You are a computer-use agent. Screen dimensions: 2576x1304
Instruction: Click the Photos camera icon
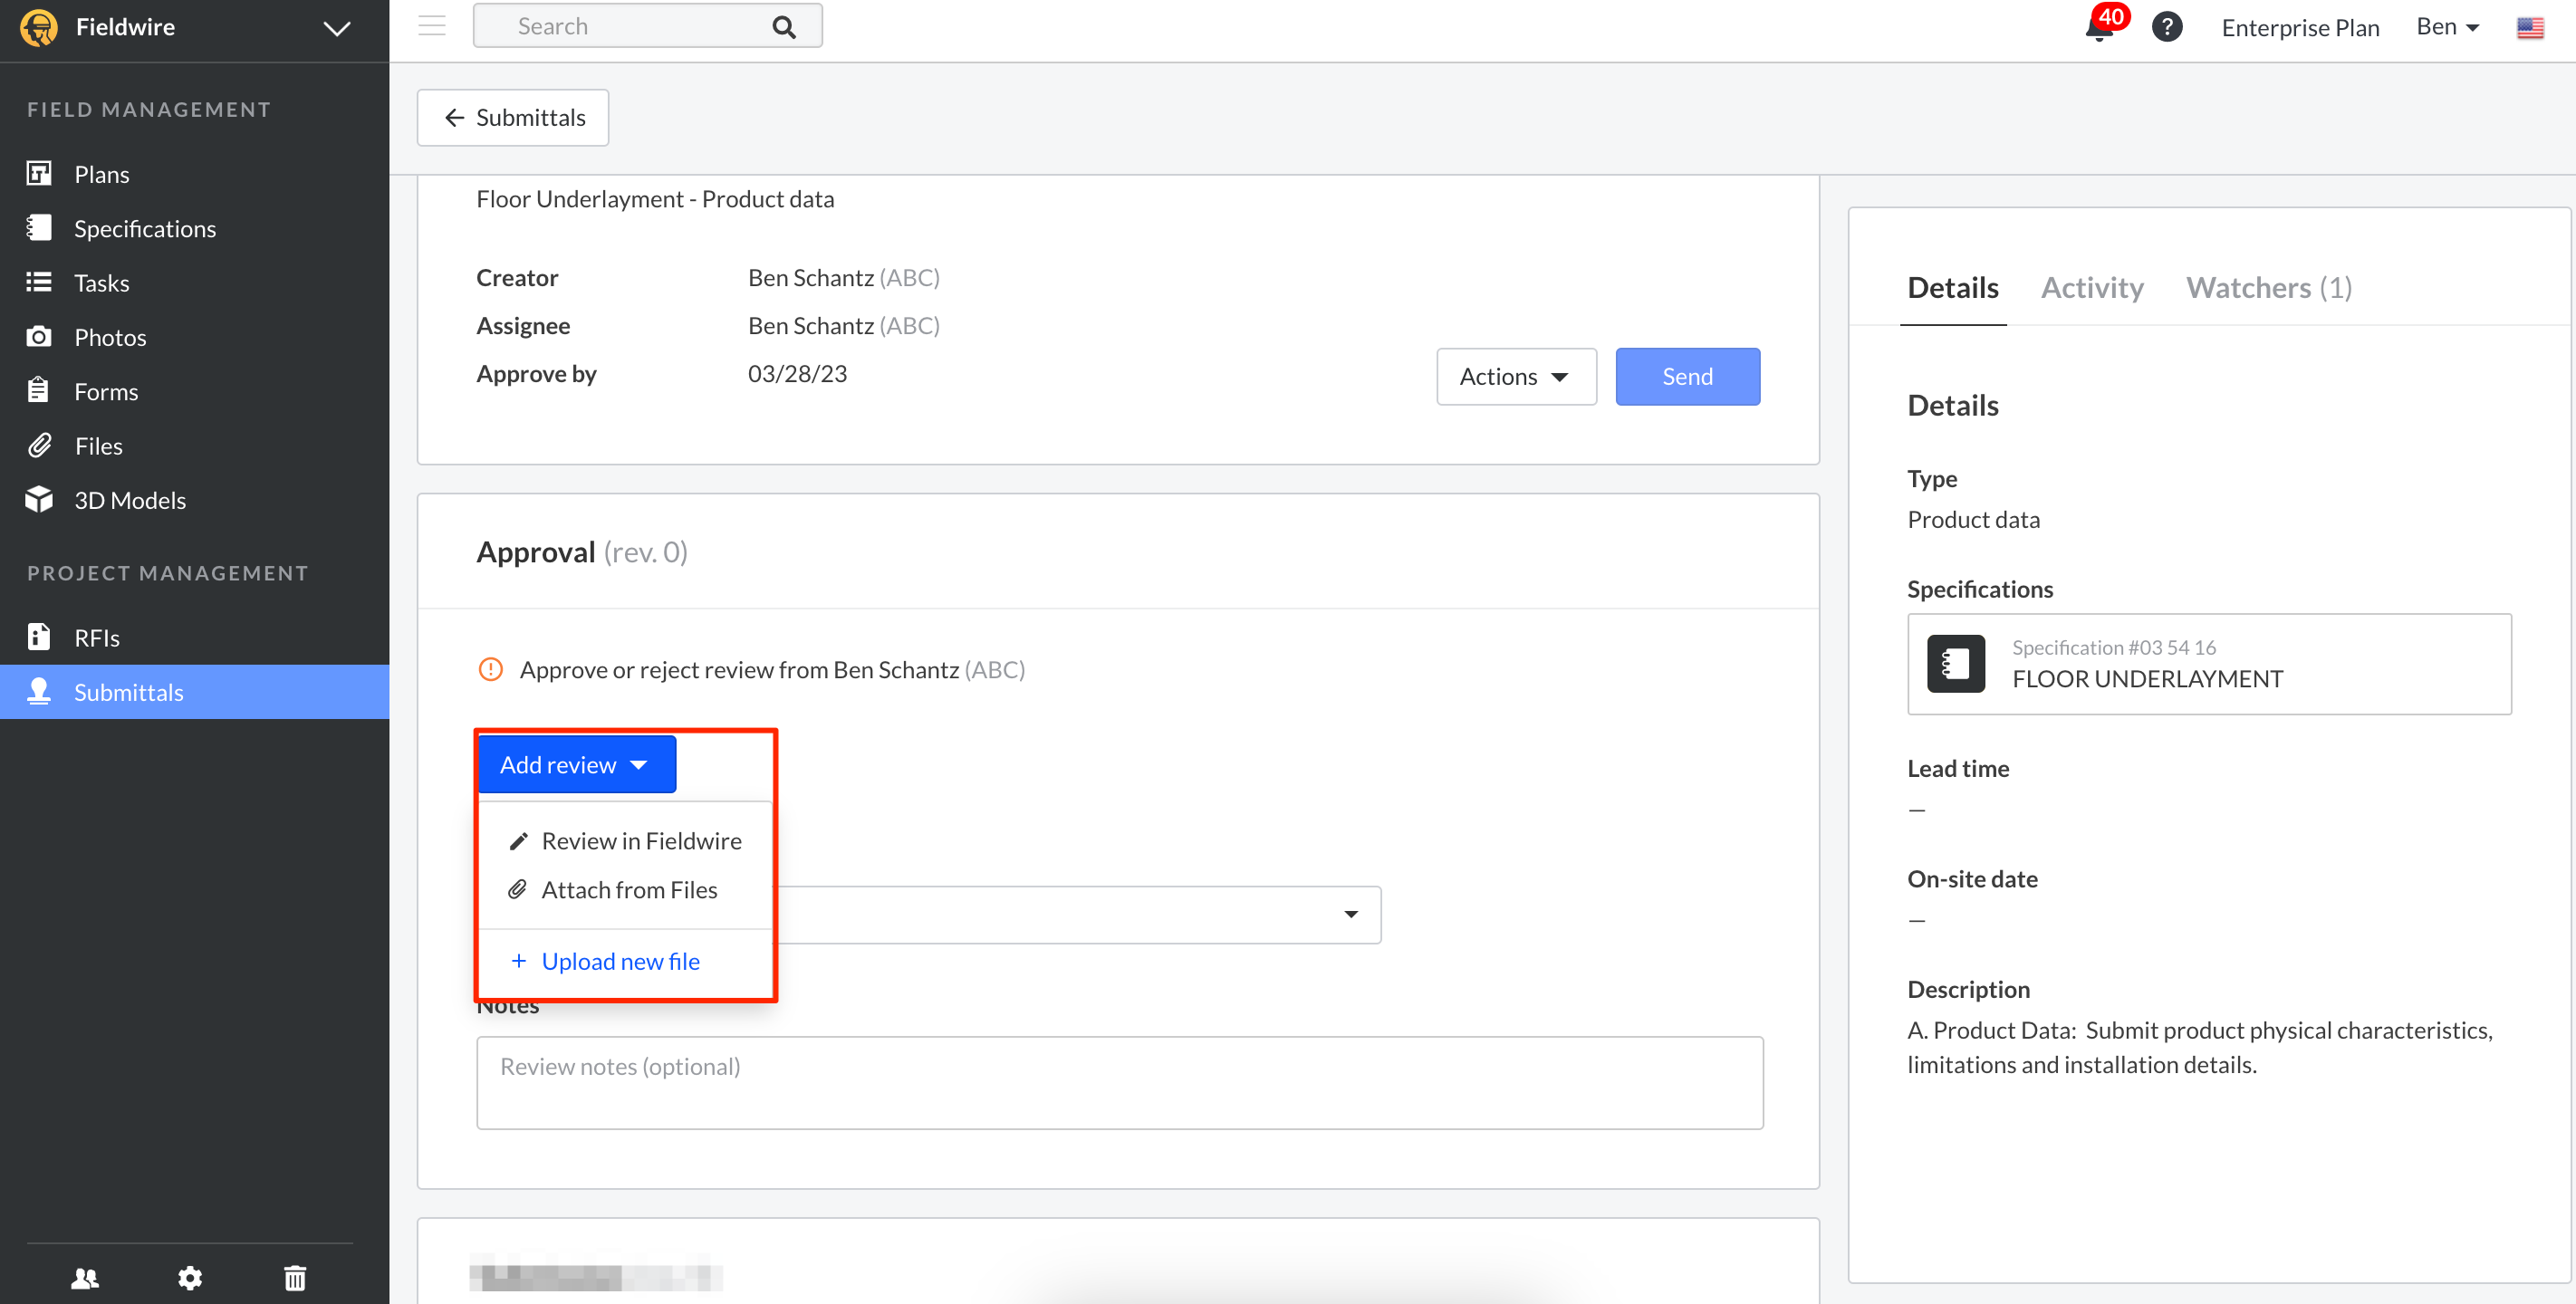tap(39, 336)
